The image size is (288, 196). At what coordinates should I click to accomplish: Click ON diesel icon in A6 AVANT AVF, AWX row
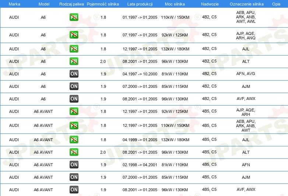pos(74,189)
